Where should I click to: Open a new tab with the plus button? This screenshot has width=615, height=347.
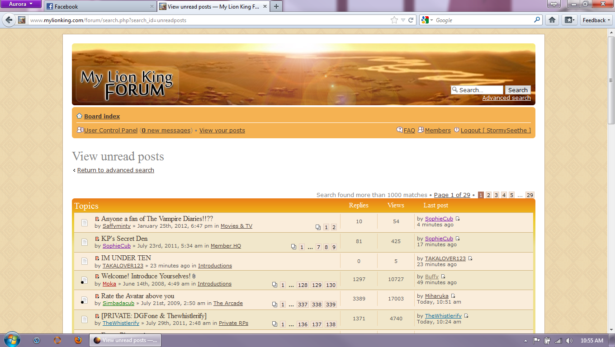tap(276, 6)
